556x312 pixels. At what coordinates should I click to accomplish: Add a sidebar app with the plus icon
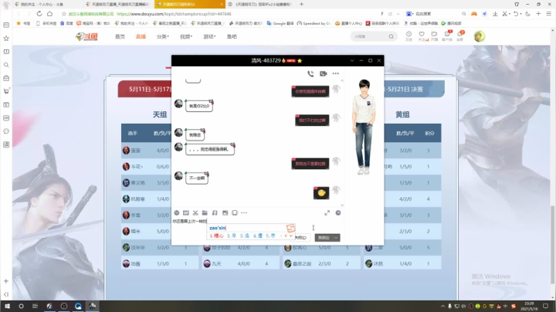coord(6,281)
